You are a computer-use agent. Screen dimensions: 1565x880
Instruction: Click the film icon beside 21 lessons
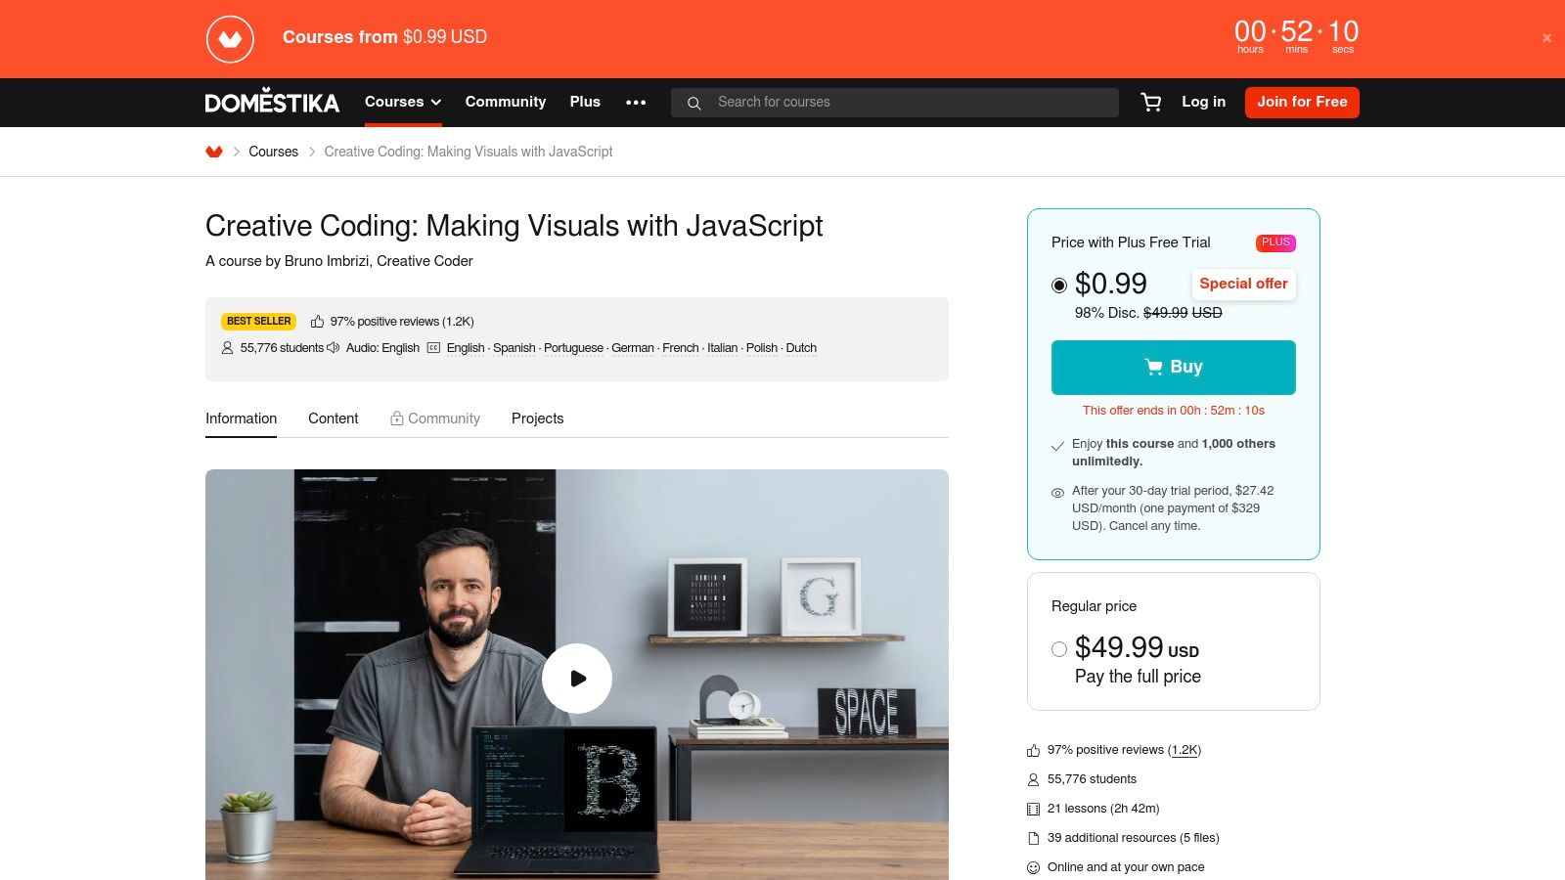point(1033,810)
